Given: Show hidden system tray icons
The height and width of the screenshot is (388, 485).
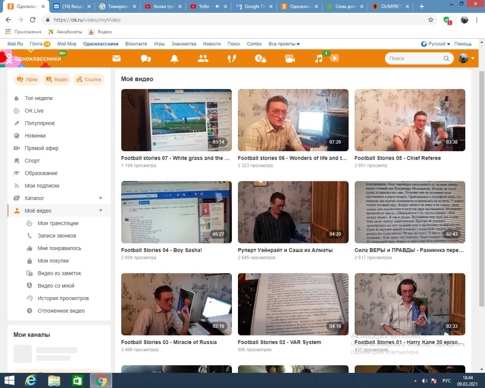Looking at the screenshot, I should click(415, 381).
